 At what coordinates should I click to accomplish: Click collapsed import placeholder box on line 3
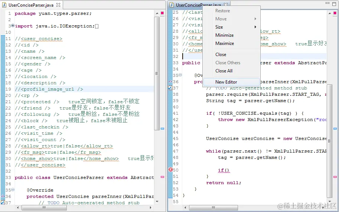[97, 26]
